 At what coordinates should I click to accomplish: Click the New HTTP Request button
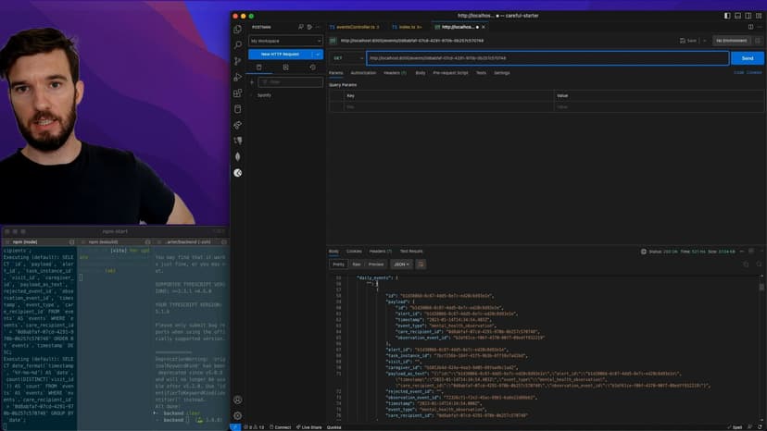(281, 55)
